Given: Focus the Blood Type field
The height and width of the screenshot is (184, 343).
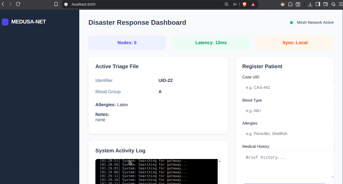Looking at the screenshot, I should [288, 111].
